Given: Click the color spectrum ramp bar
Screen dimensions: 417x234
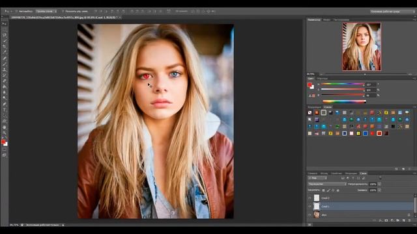Looking at the screenshot, I should pyautogui.click(x=345, y=101).
